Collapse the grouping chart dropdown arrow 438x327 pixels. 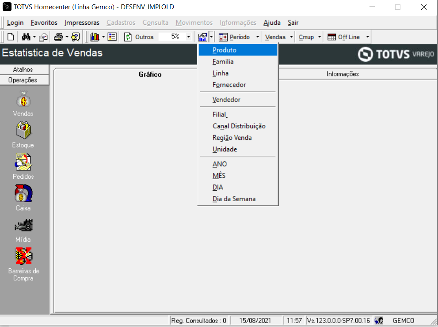[211, 37]
